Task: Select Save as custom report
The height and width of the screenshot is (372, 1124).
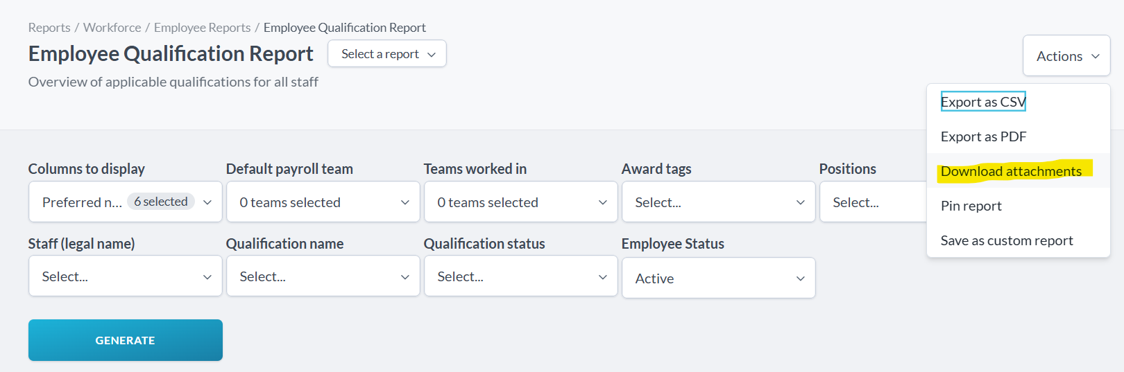Action: click(1006, 240)
